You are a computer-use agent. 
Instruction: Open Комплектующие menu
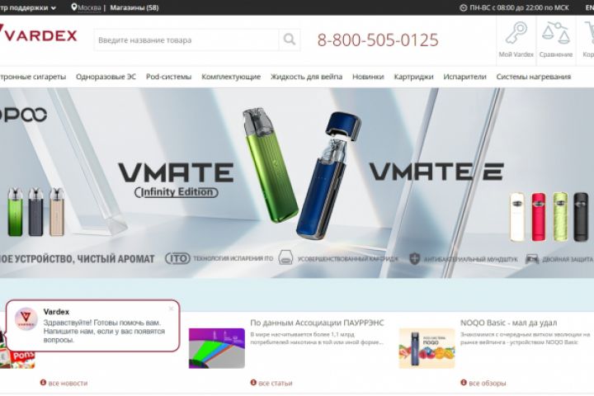[231, 77]
